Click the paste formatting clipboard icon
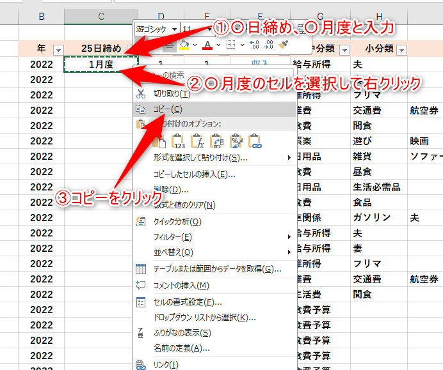Screen dimensions: 443x370 tap(236, 141)
